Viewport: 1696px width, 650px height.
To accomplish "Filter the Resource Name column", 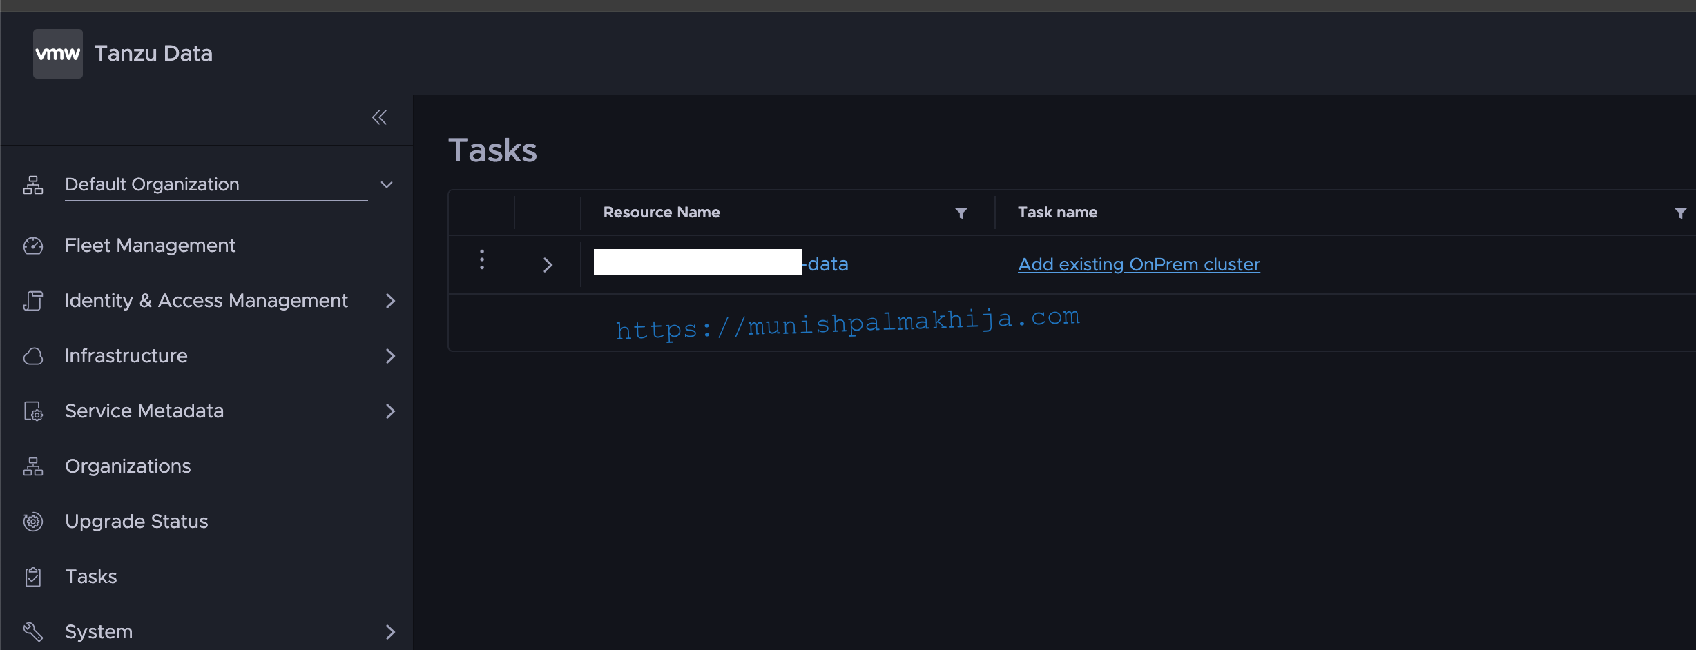I will [x=961, y=213].
